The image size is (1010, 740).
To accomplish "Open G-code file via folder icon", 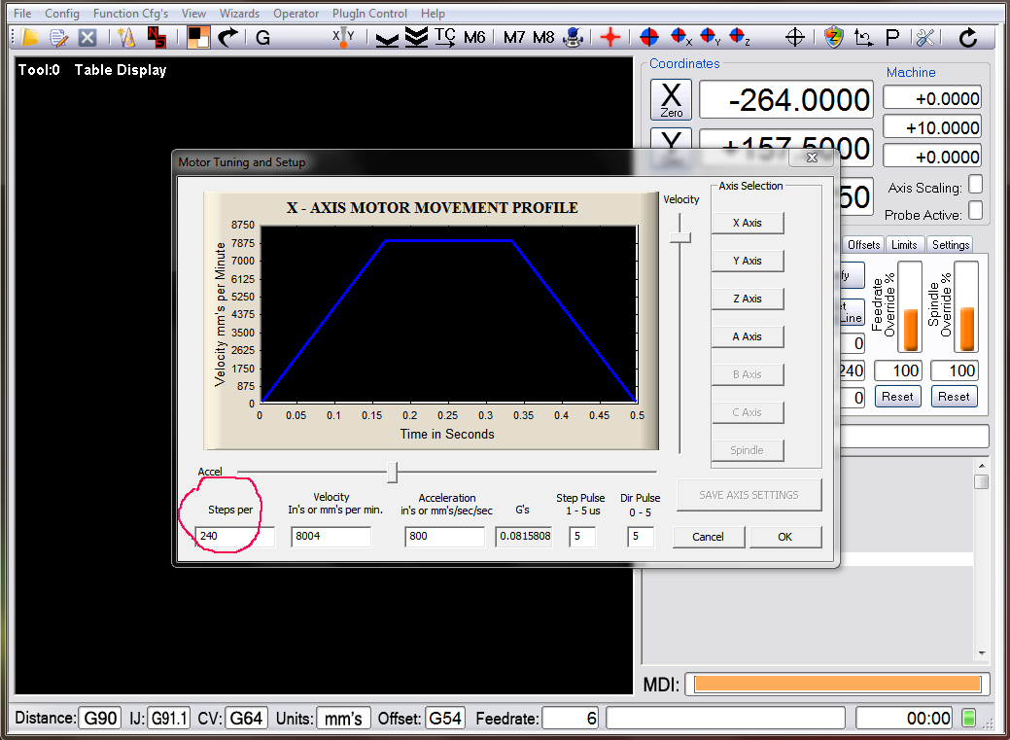I will [29, 38].
